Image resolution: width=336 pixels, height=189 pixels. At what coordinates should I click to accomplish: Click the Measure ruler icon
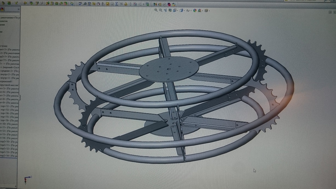coord(85,4)
